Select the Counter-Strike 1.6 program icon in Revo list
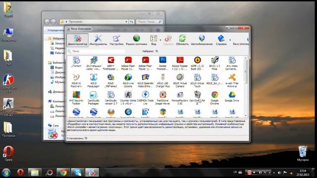The height and width of the screenshot is (178, 317). [x=128, y=94]
